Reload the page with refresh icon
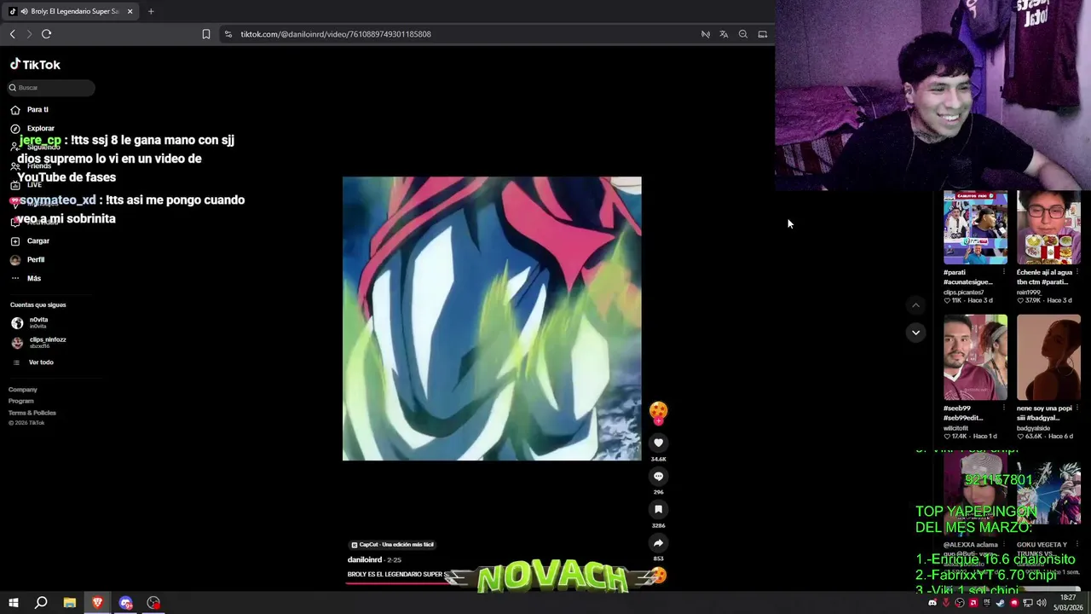Screen dimensions: 1091x614 [46, 34]
